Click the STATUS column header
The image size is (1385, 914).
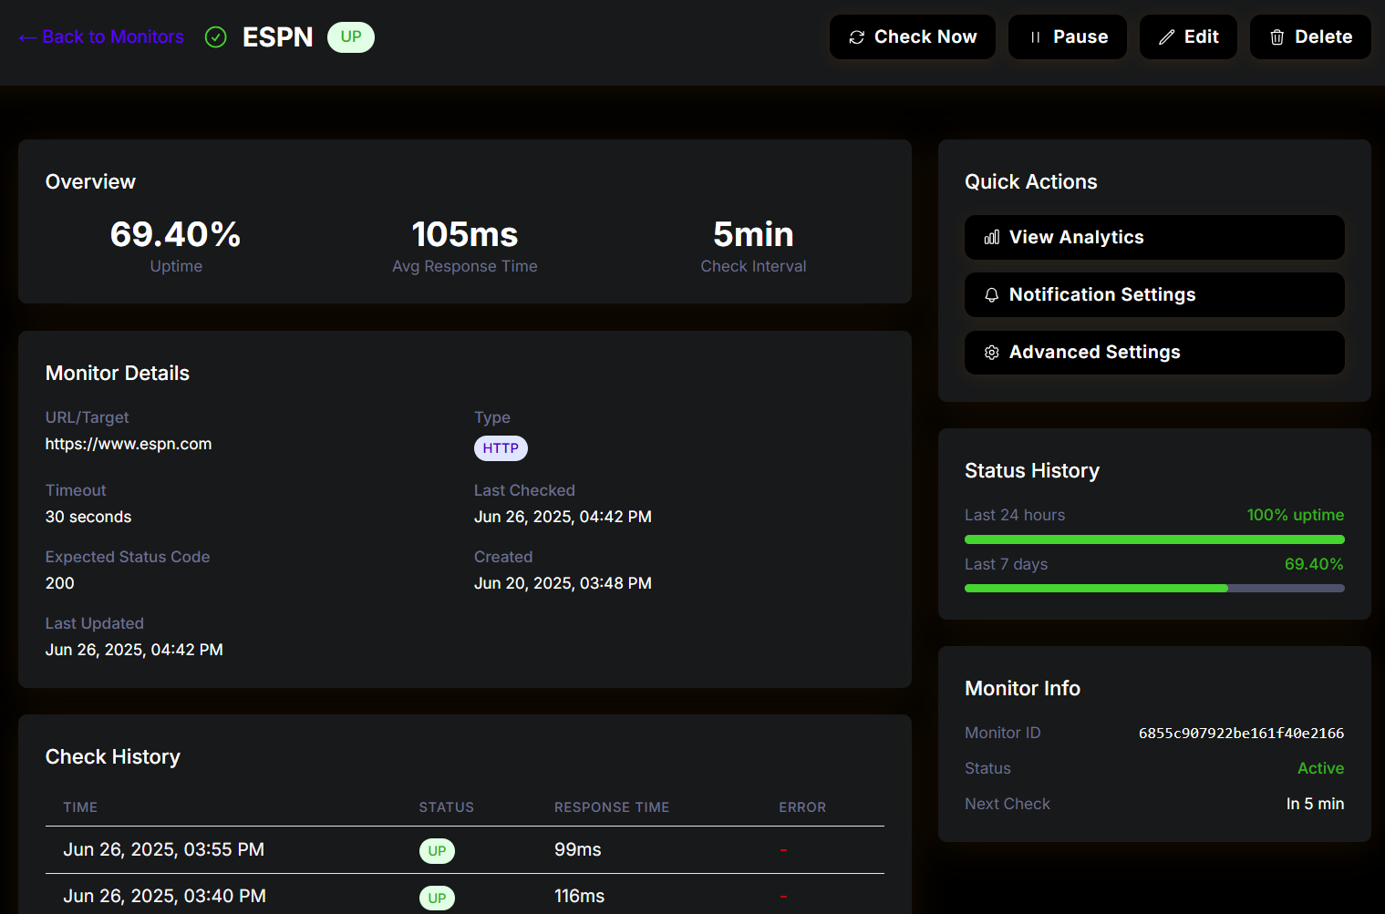click(x=446, y=807)
